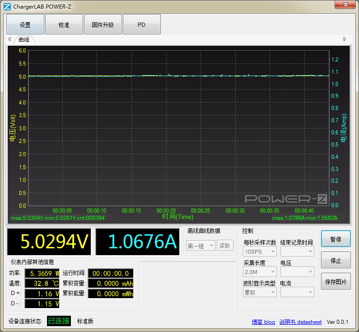The width and height of the screenshot is (359, 332).
Task: Open the 固件升级 firmware upgrade button
Action: (x=103, y=24)
